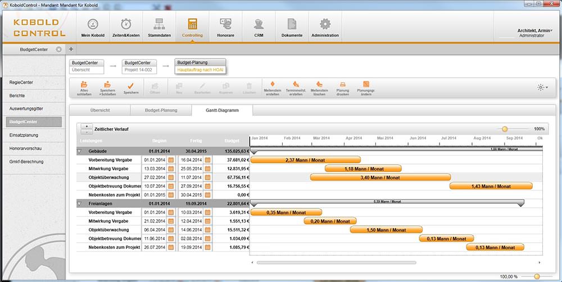Open calendar picker next to 14.06.2014
Viewport: 562px width, 282px height.
tap(207, 230)
